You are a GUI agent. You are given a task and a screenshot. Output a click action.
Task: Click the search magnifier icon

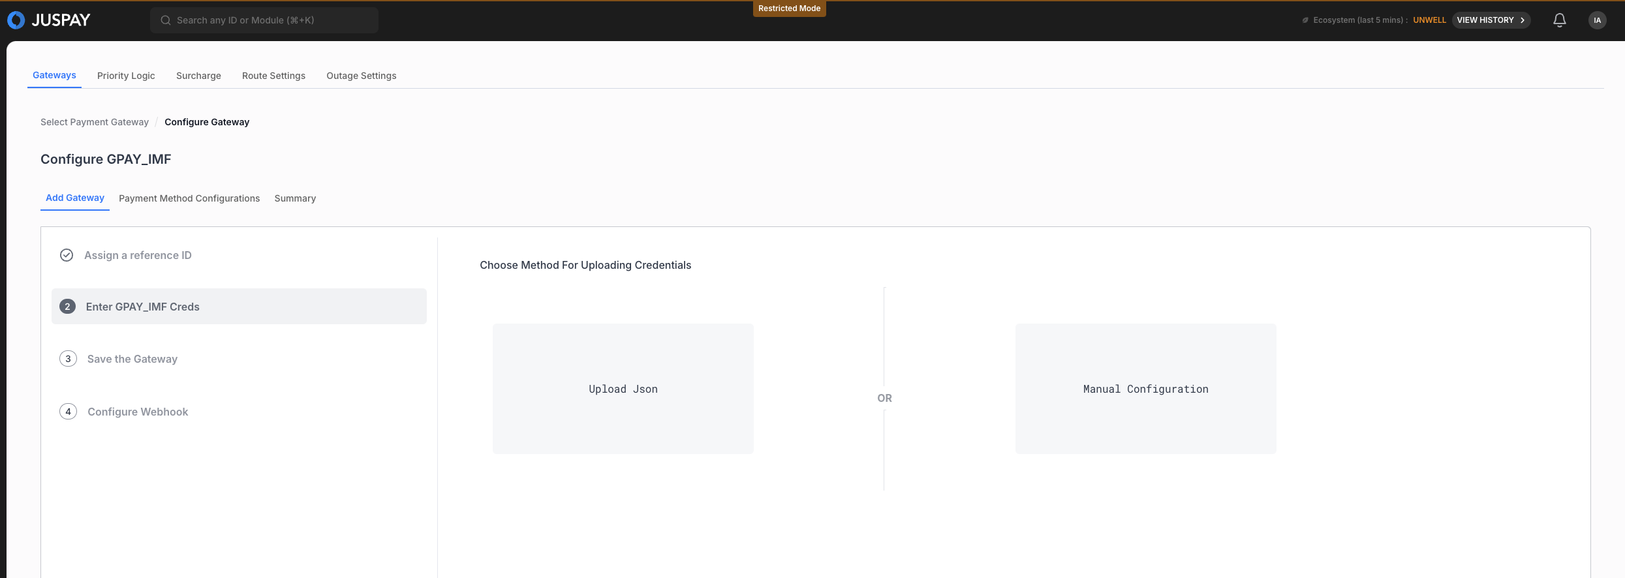(166, 20)
